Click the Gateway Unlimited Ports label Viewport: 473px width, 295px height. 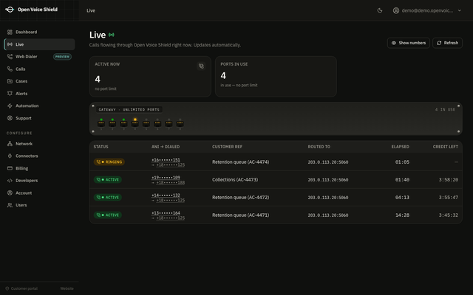pyautogui.click(x=129, y=110)
